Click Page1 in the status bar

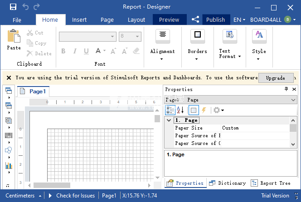[109, 196]
